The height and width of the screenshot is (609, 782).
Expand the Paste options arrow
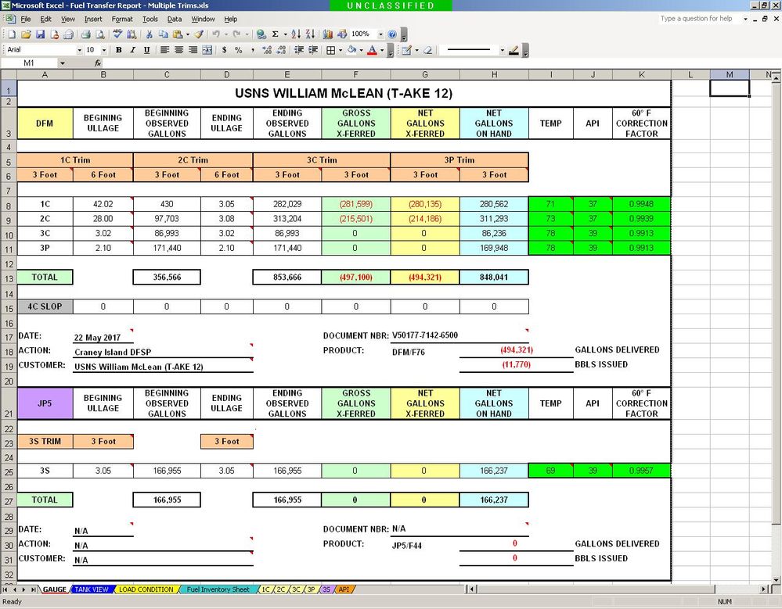tap(188, 34)
